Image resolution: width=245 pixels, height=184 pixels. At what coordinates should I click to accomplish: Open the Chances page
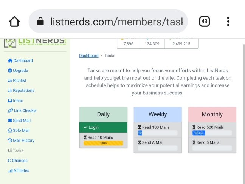(x=17, y=161)
